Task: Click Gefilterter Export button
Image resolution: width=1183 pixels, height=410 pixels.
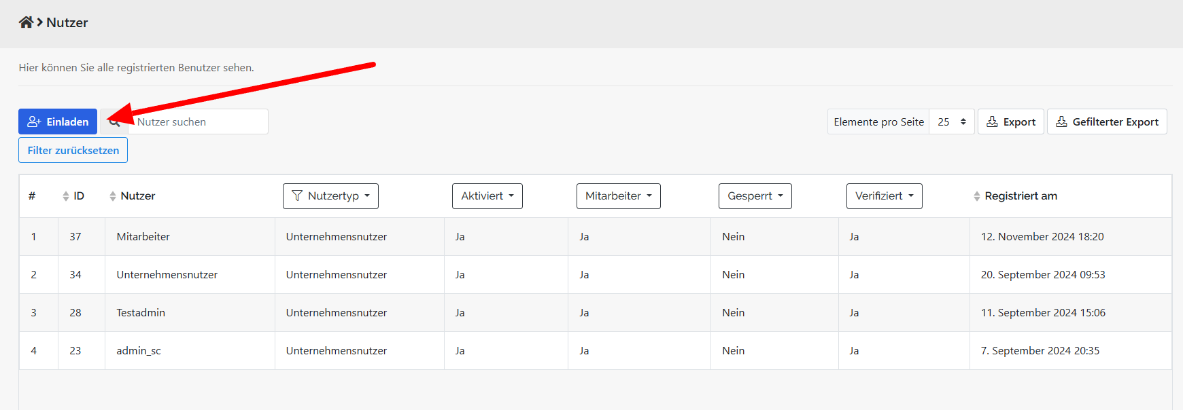Action: coord(1106,122)
